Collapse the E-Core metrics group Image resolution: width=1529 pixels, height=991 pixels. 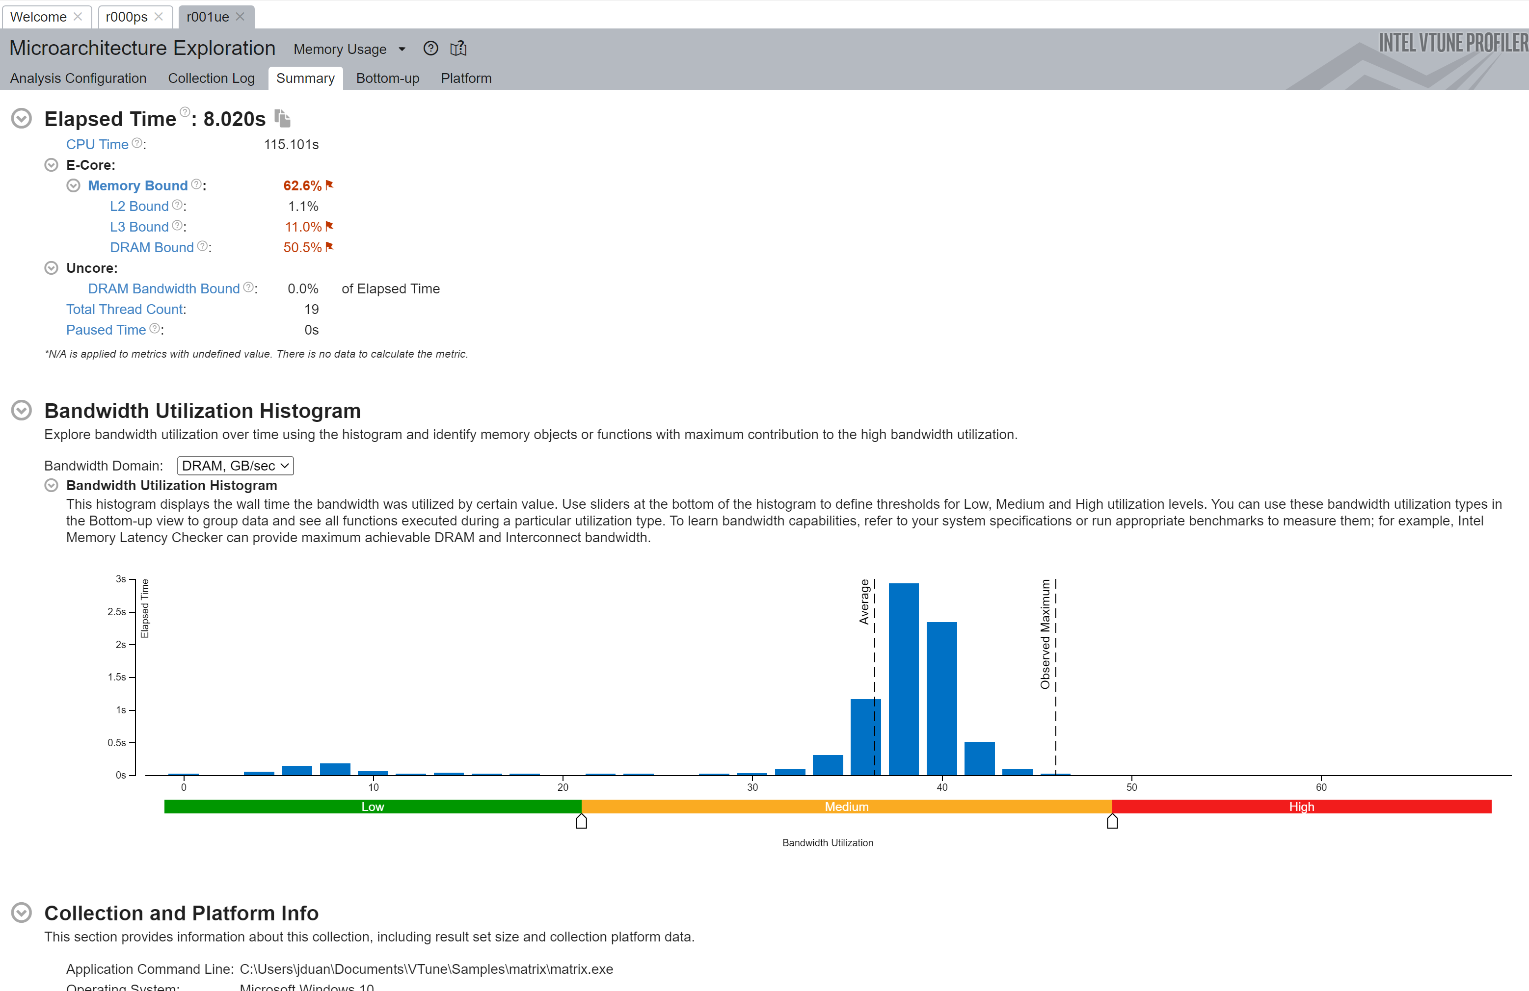52,165
